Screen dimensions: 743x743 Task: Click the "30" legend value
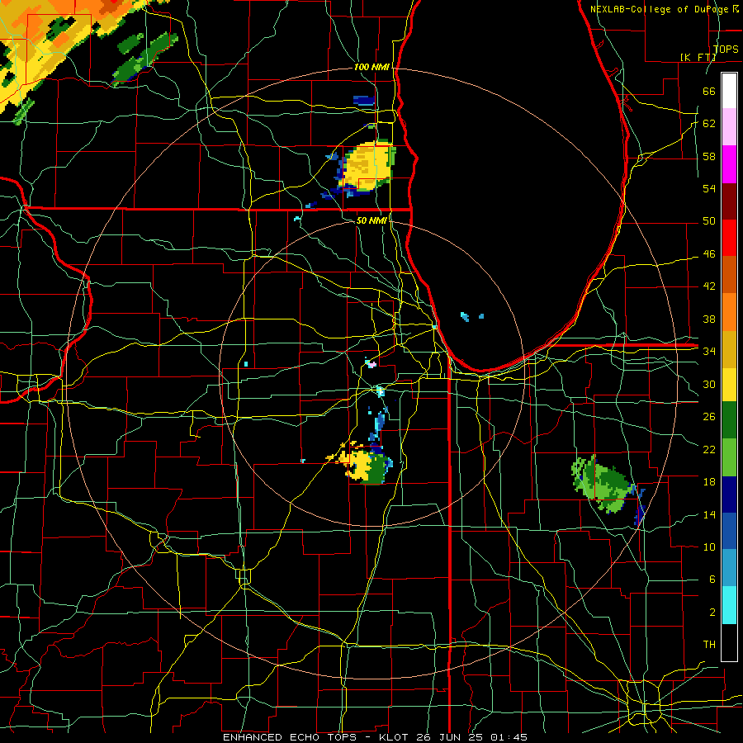pos(709,384)
